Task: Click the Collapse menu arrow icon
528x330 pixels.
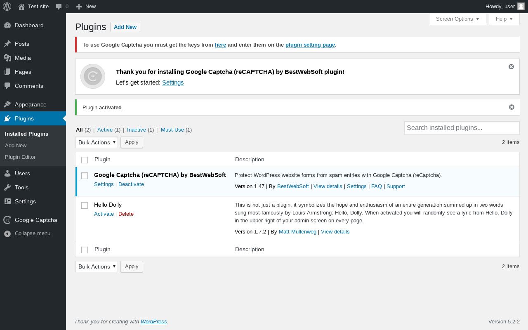Action: (7, 233)
